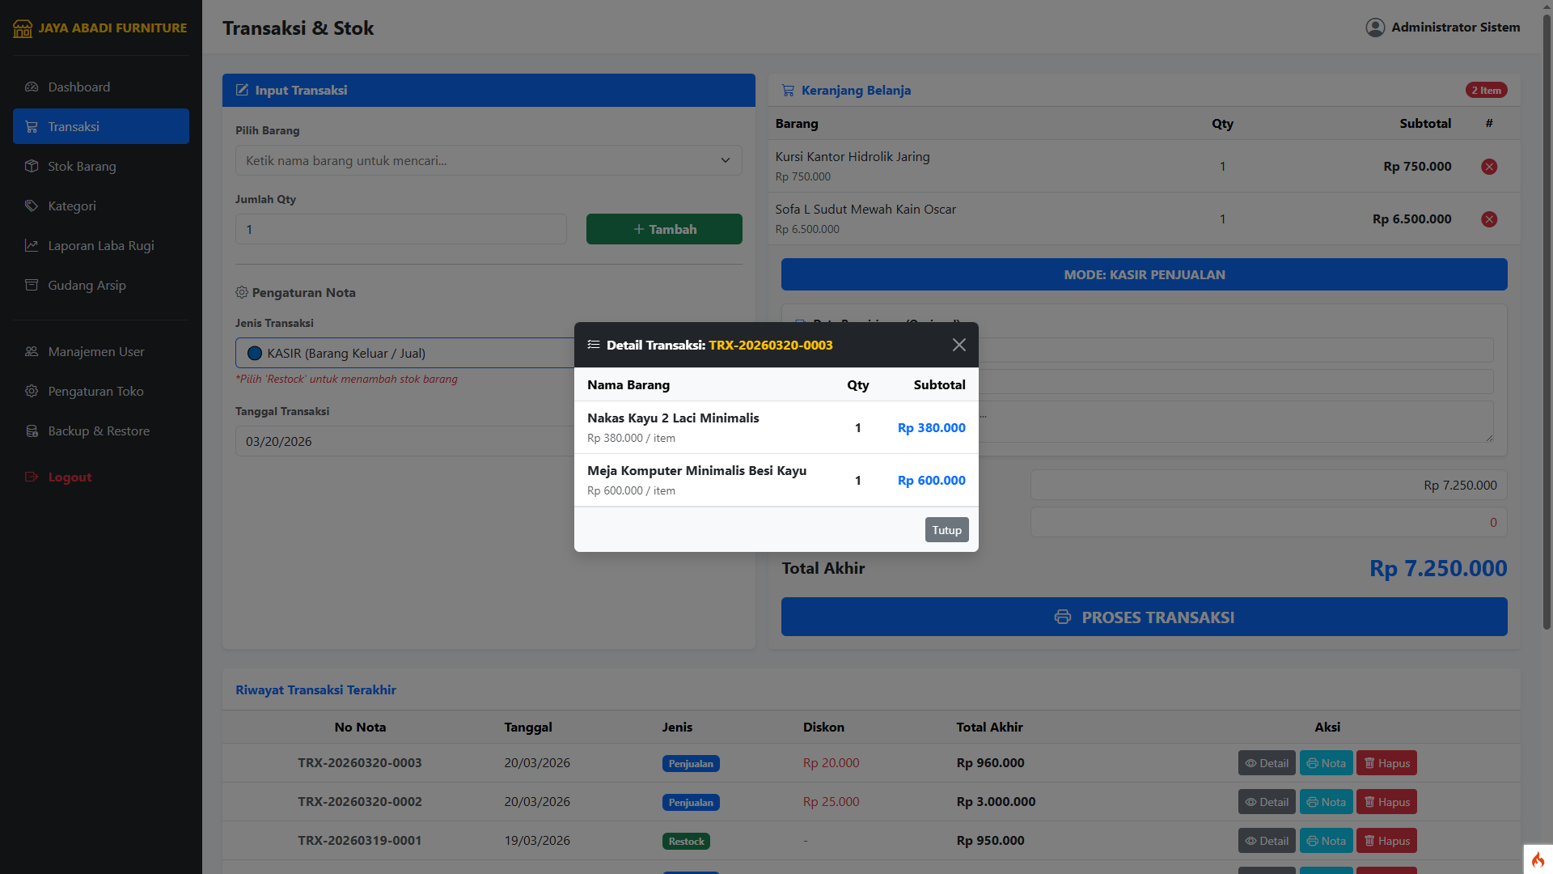Remove Kursi Kantor Hidrolik Jaring from cart

coord(1488,167)
